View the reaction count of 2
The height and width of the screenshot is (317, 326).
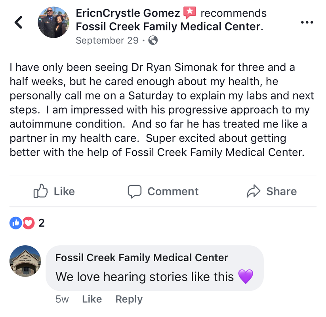click(42, 223)
